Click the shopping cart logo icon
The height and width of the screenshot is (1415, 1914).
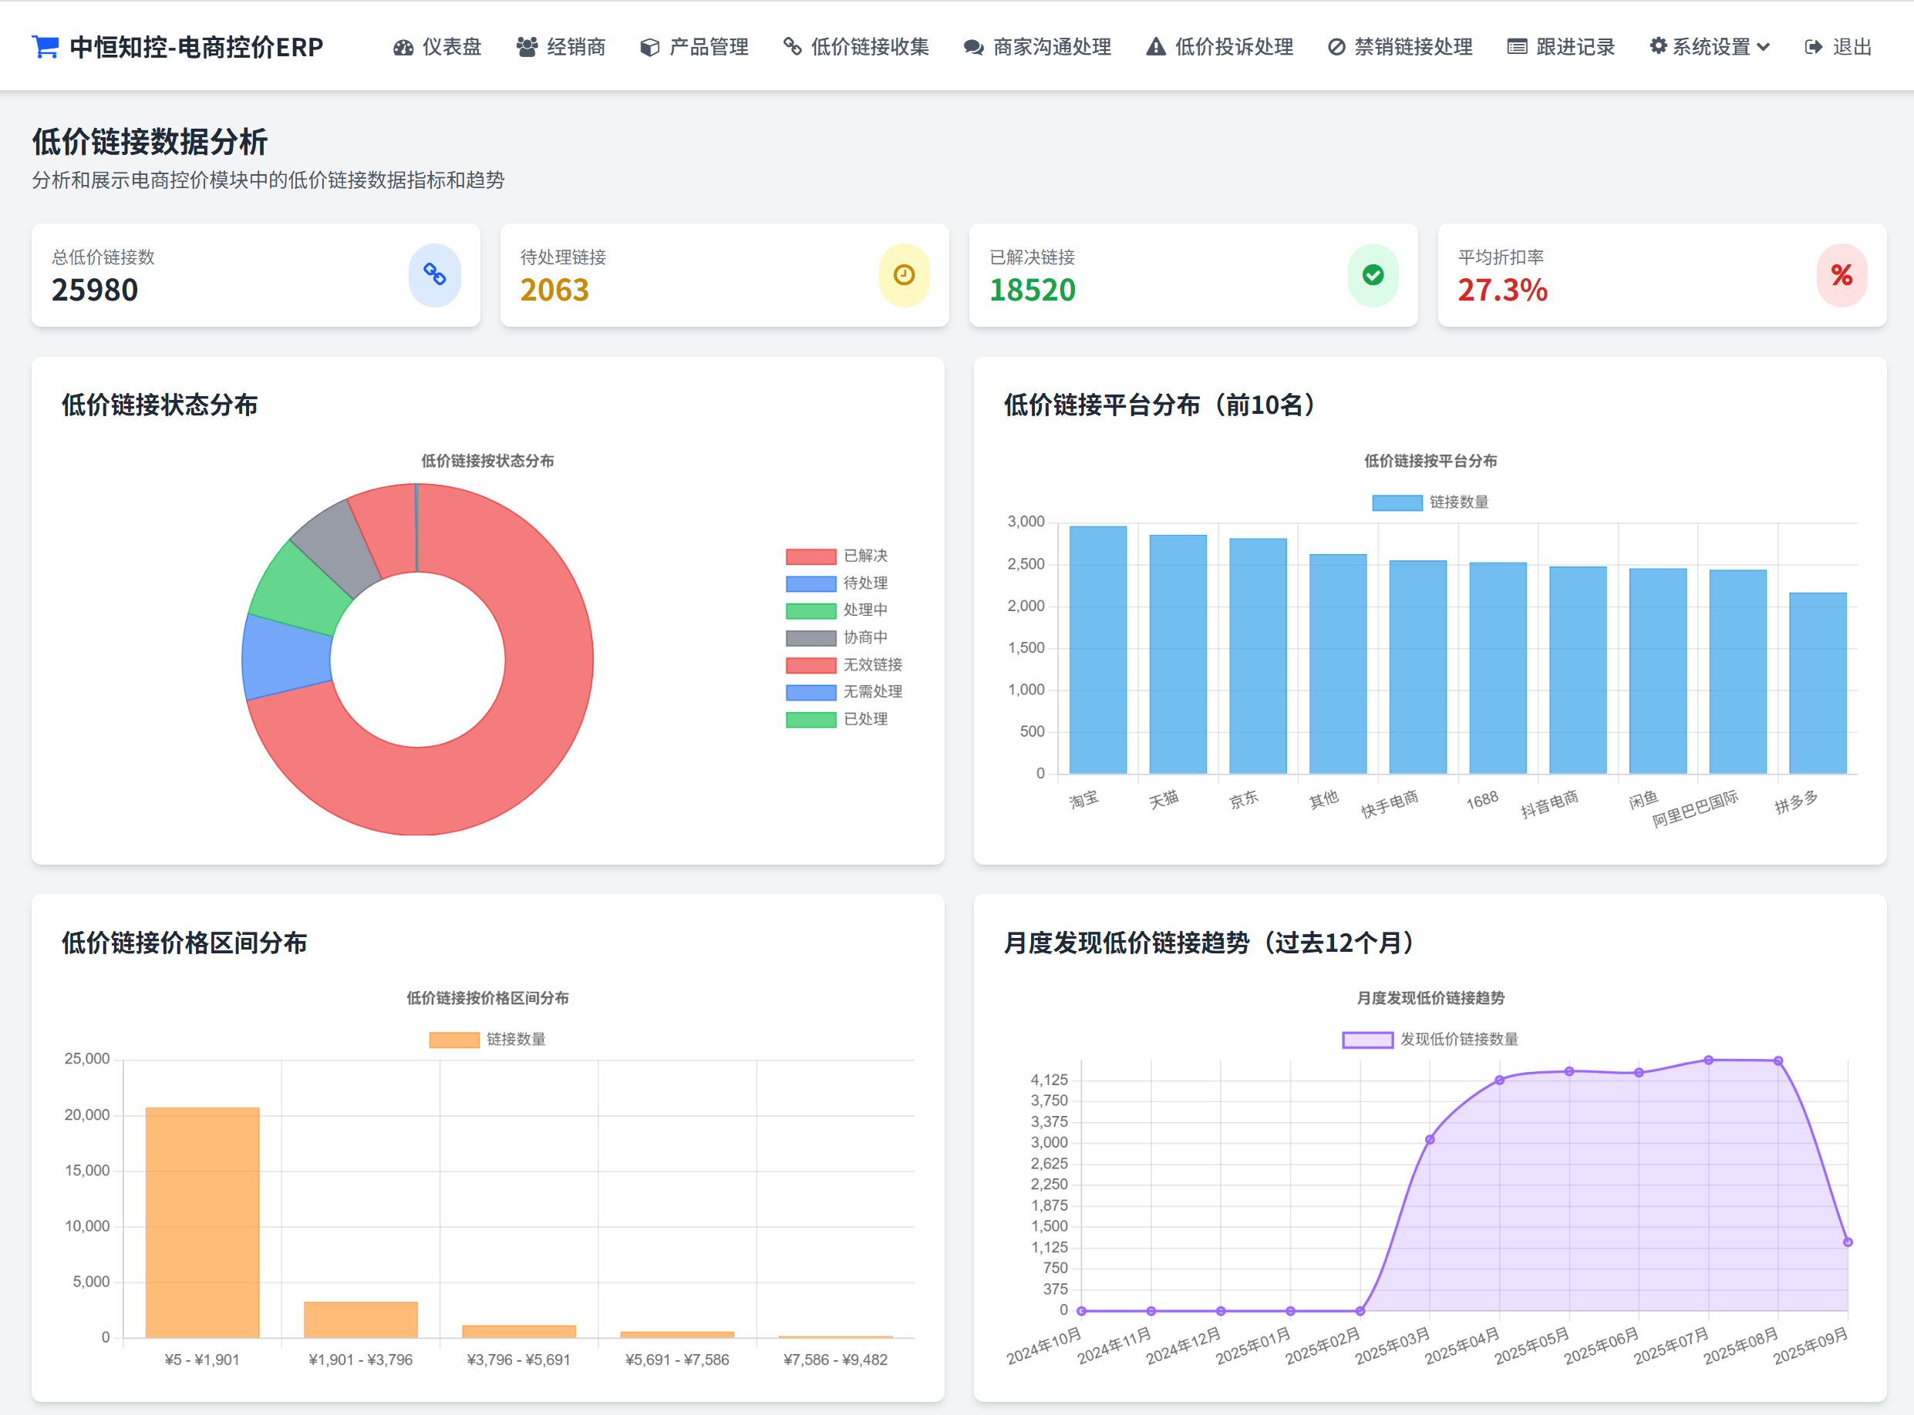click(x=45, y=46)
